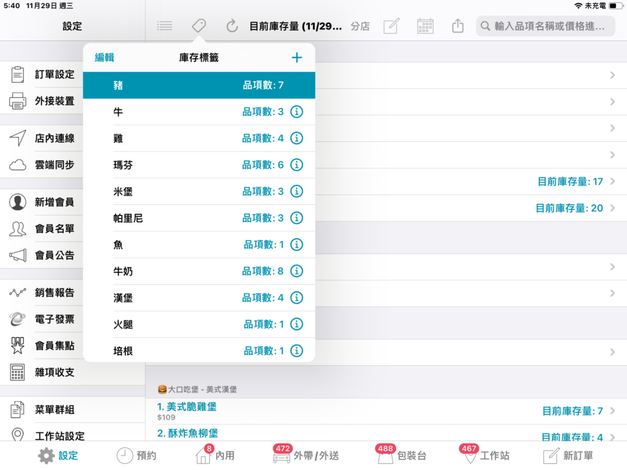Tap the inventory tag icon

click(x=199, y=26)
